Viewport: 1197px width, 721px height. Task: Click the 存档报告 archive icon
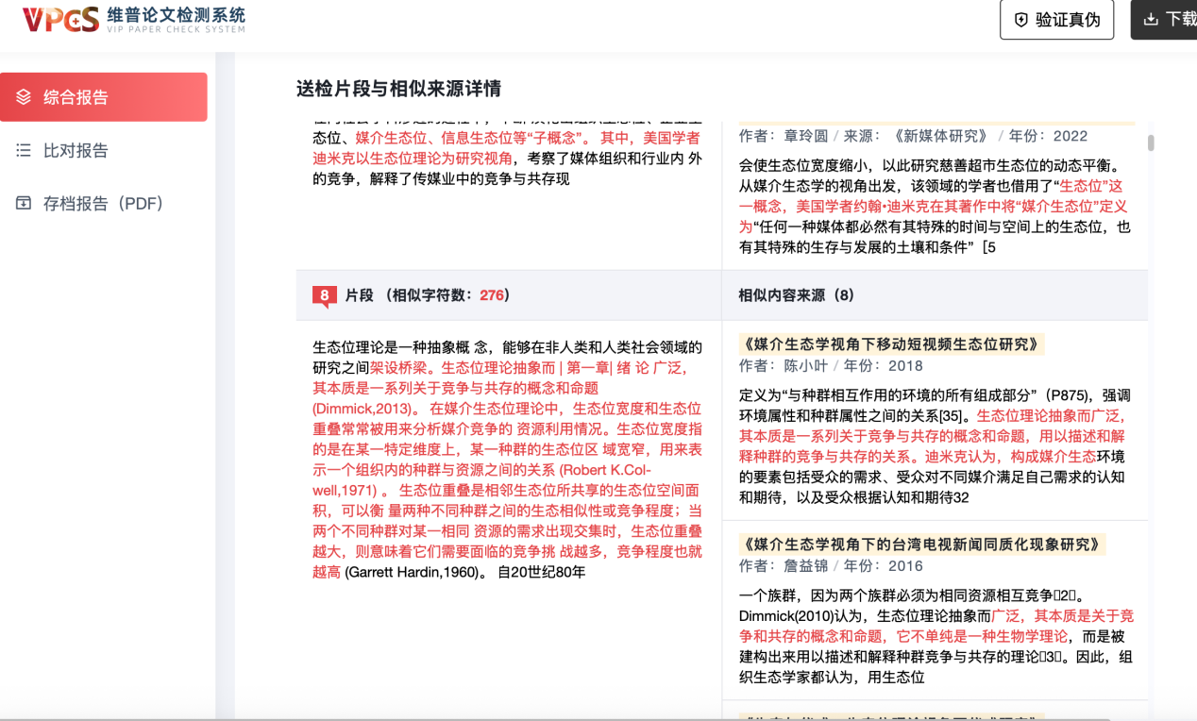24,203
